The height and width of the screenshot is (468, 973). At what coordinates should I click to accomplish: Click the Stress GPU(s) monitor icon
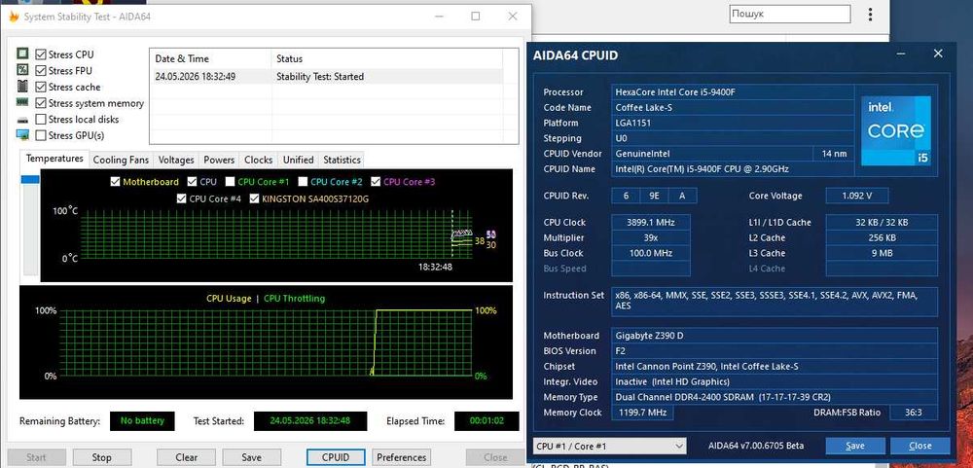23,134
